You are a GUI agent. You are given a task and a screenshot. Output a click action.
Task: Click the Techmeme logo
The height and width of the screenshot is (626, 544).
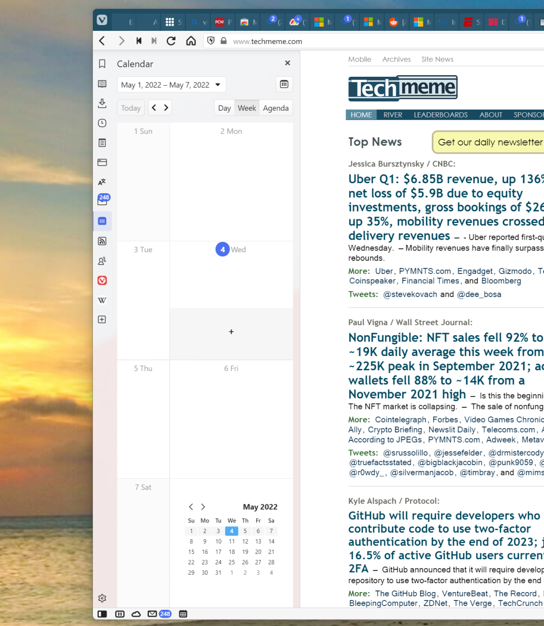click(403, 88)
